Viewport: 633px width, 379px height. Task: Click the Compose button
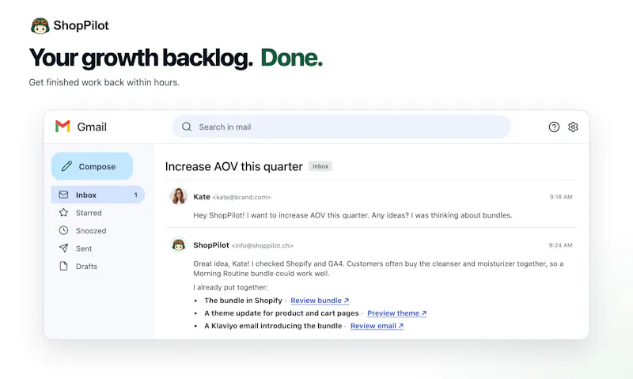coord(92,166)
